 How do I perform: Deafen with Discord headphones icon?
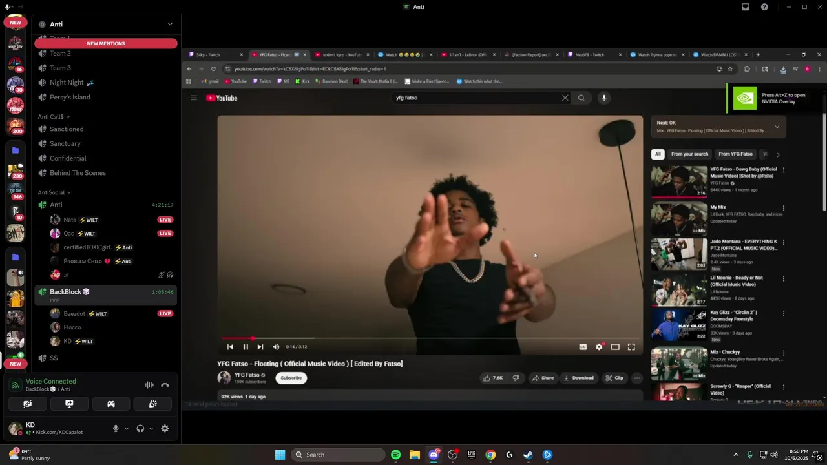140,428
